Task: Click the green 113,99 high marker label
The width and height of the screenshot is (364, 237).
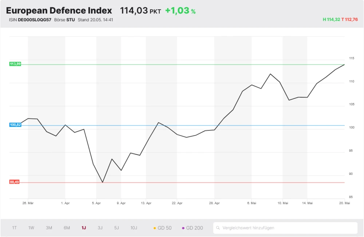Action: (15, 64)
